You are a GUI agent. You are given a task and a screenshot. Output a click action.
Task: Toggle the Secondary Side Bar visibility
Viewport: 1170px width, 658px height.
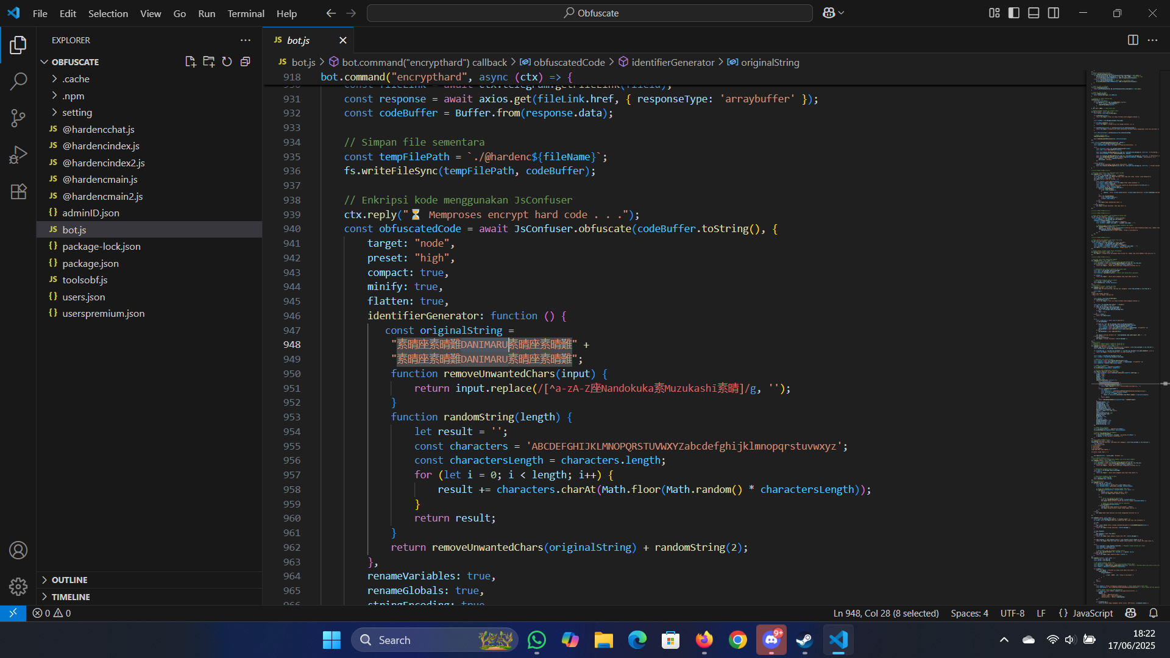[1054, 13]
